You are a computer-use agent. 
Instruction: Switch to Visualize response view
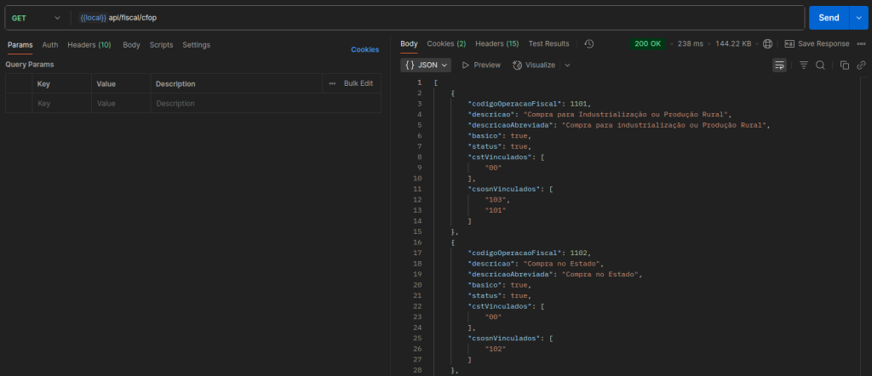pyautogui.click(x=534, y=65)
